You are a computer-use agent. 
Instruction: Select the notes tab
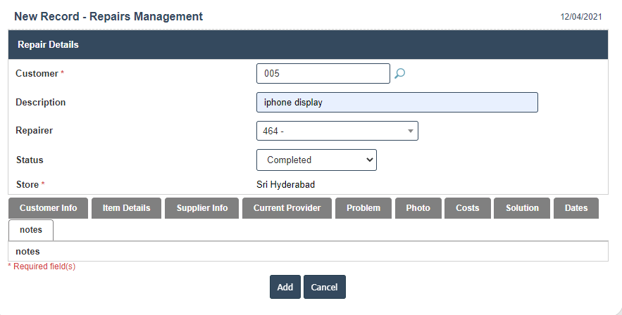click(x=31, y=230)
